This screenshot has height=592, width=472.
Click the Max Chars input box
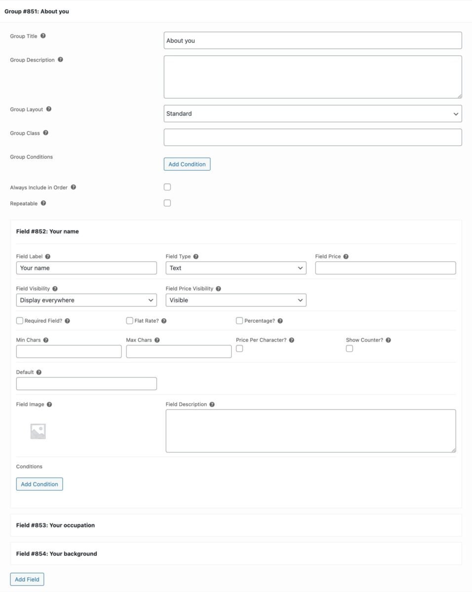point(179,351)
